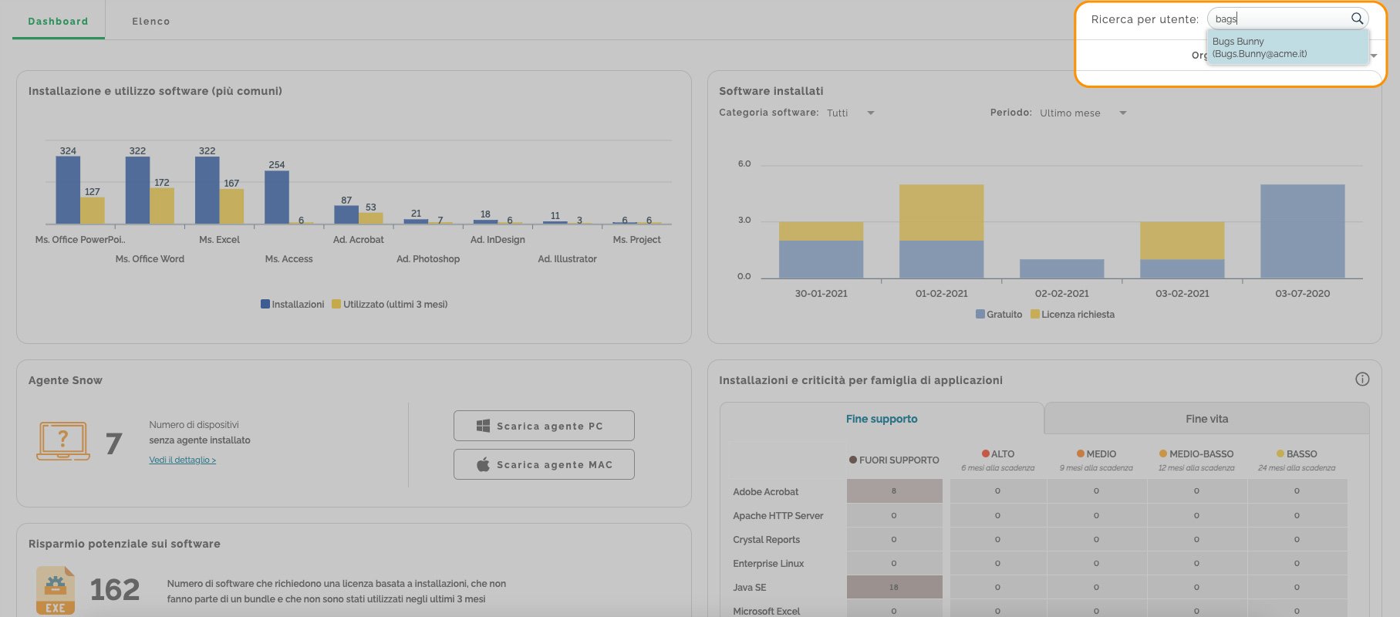Image resolution: width=1400 pixels, height=617 pixels.
Task: Click the Java SE fuori supporto cell 18
Action: (894, 587)
